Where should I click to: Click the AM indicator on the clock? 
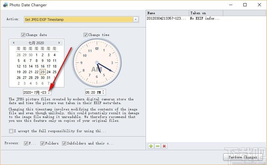pos(96,69)
